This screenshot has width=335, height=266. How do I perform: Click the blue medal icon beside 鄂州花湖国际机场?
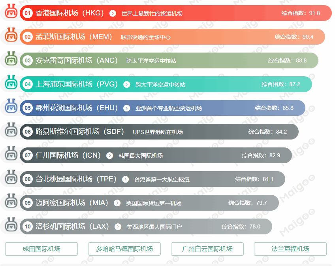click(11, 106)
